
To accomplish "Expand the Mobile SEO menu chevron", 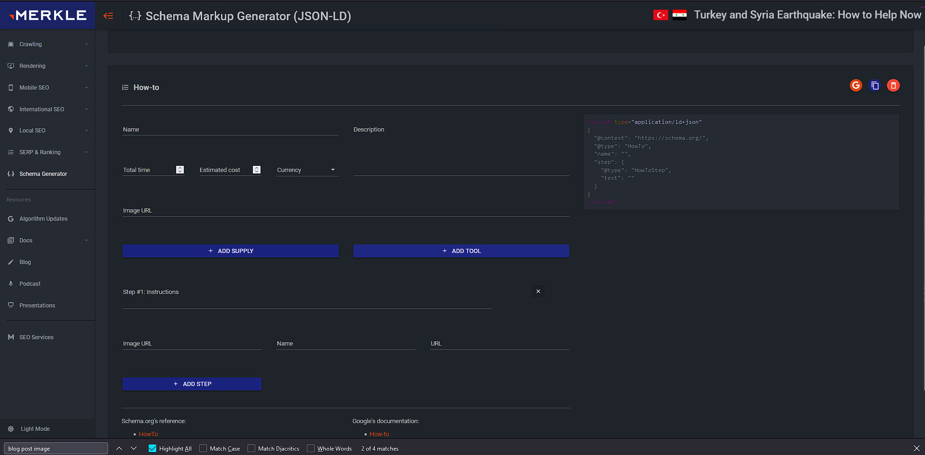I will (x=86, y=87).
